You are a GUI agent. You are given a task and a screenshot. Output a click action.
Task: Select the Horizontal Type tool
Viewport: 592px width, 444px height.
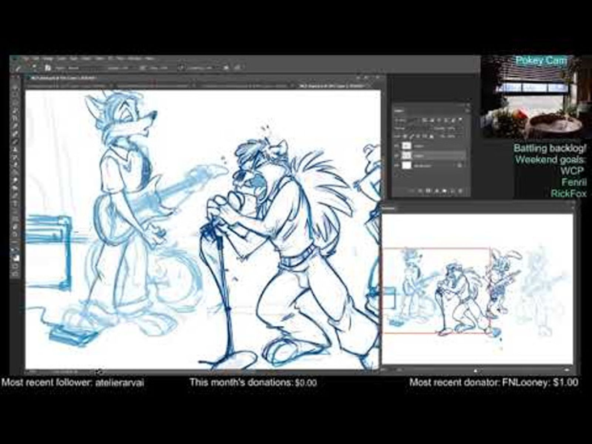click(x=16, y=204)
